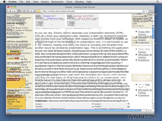The height and width of the screenshot is (121, 162).
Task: Go forward to next page
Action: (x=15, y=11)
